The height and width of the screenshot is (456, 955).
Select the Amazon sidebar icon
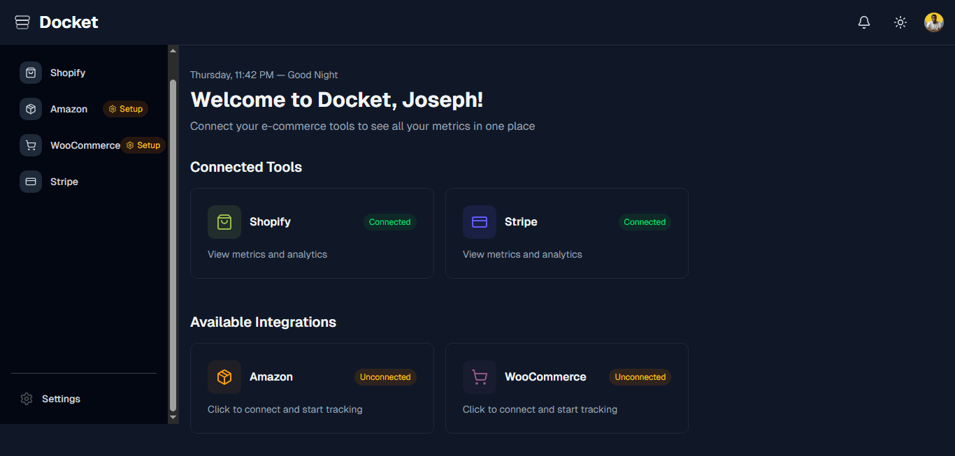coord(30,109)
